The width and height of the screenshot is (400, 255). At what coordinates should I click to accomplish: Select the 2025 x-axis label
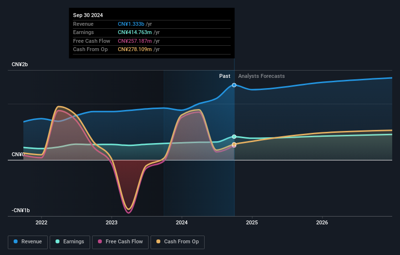[x=252, y=222]
